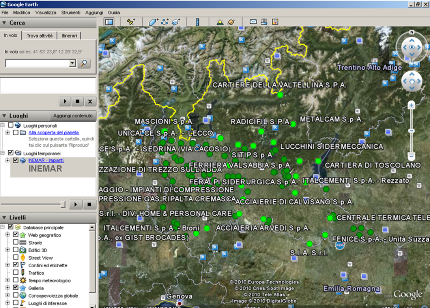Screen dimensions: 430x308
Task: Add an image overlay from the toolbar
Action: [176, 22]
